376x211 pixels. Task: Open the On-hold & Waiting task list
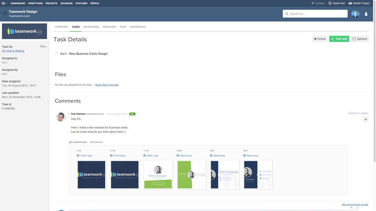click(13, 51)
